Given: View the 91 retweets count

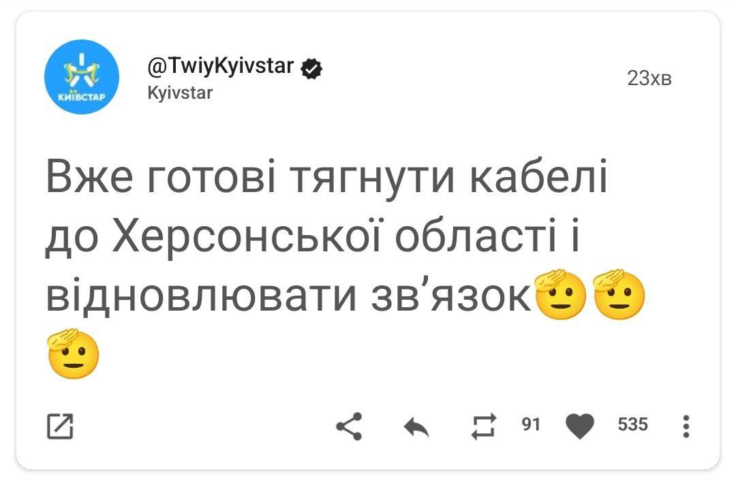Looking at the screenshot, I should pos(531,425).
